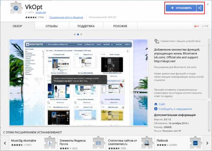Open the Похожие tab
The height and width of the screenshot is (151, 212).
120,26
